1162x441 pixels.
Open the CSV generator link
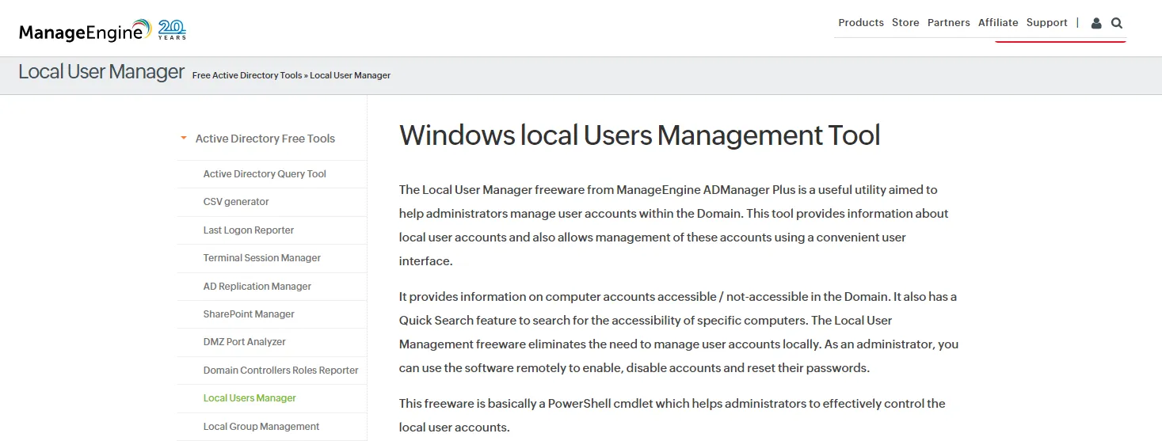(236, 202)
